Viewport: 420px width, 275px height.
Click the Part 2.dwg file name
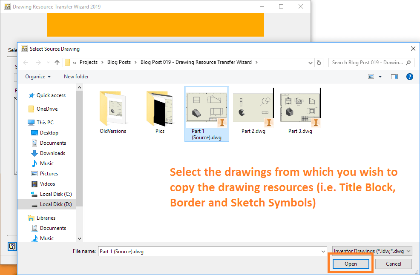coord(253,131)
